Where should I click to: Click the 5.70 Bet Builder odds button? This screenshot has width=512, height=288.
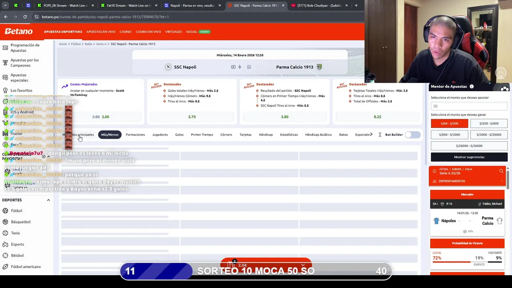coord(192,117)
